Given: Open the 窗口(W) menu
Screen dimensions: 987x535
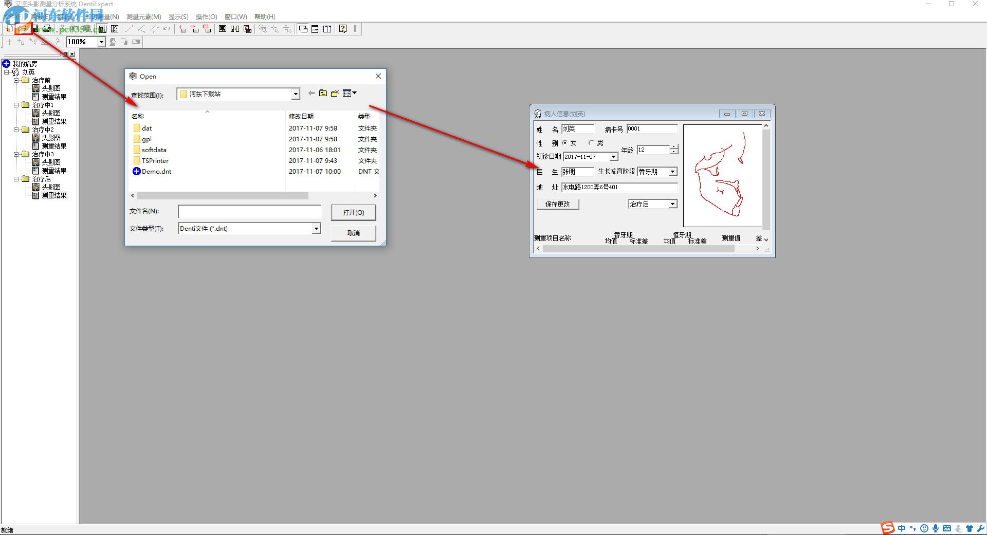Looking at the screenshot, I should 236,17.
